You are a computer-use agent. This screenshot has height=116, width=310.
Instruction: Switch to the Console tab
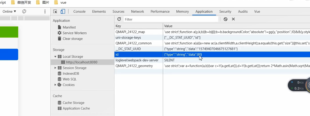coord(79,11)
